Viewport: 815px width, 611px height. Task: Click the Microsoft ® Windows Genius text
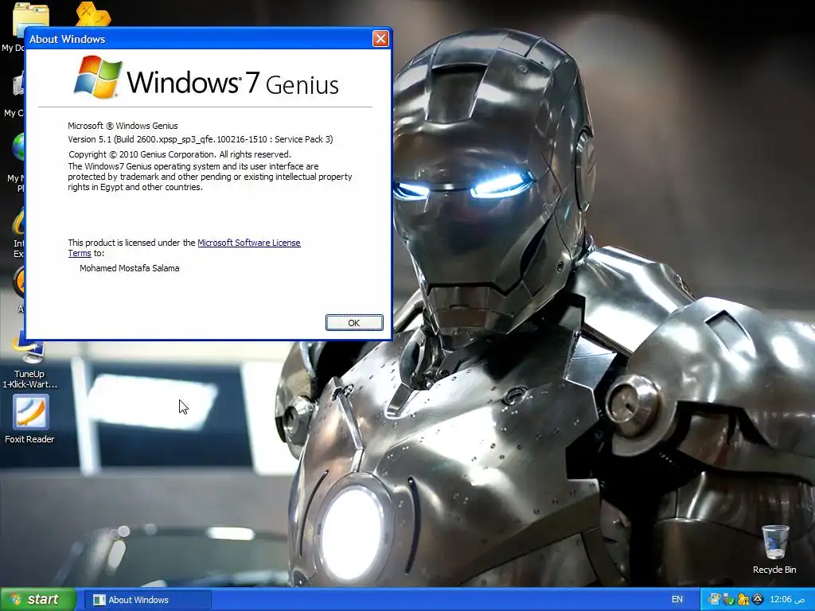(x=123, y=126)
